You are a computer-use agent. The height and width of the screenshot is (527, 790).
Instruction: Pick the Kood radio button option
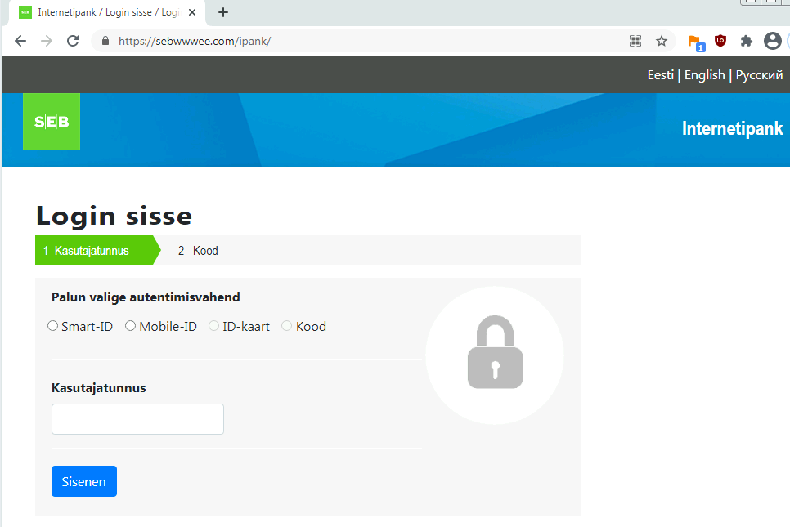point(287,326)
